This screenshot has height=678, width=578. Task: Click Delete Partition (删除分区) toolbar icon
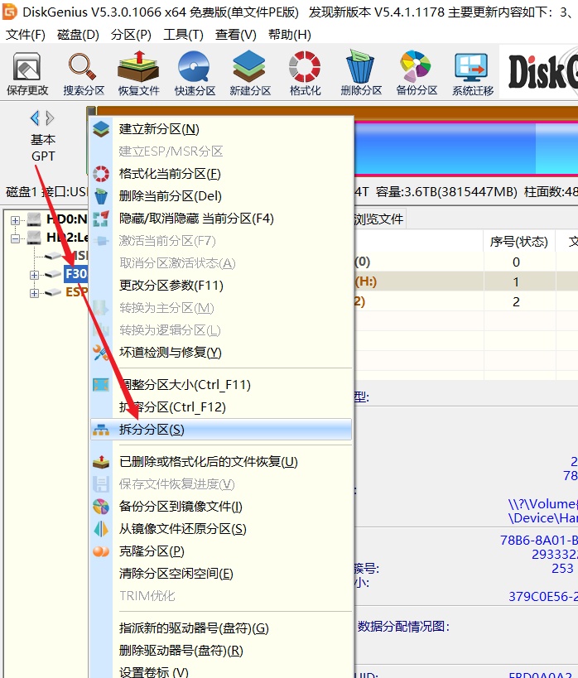[x=361, y=73]
